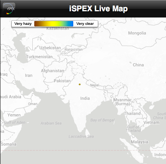This screenshot has width=166, height=164.
Task: Click the Turkmenistan map label
Action: pyautogui.click(x=39, y=57)
